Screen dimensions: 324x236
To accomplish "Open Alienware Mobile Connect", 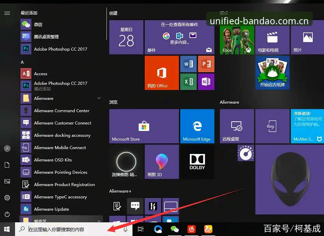I will point(61,148).
